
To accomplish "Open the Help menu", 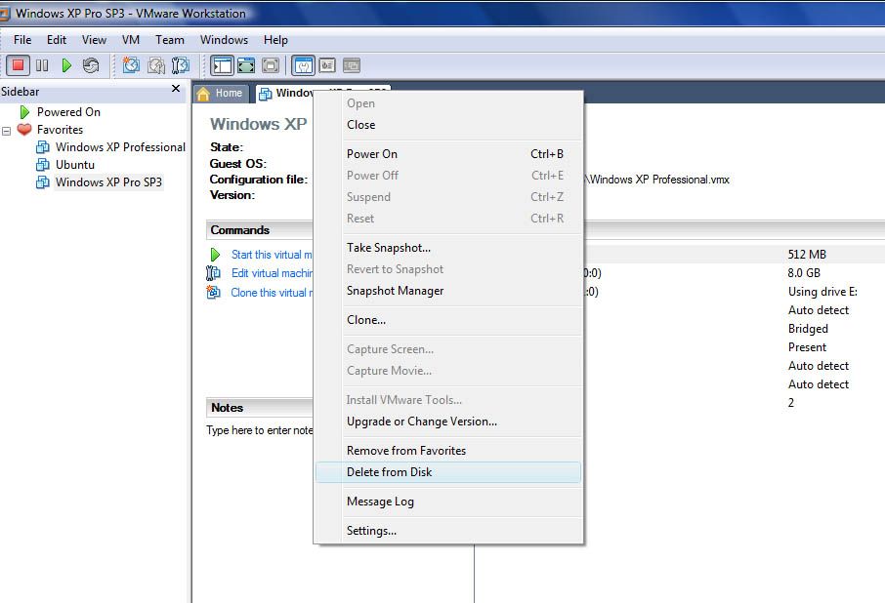I will 275,40.
